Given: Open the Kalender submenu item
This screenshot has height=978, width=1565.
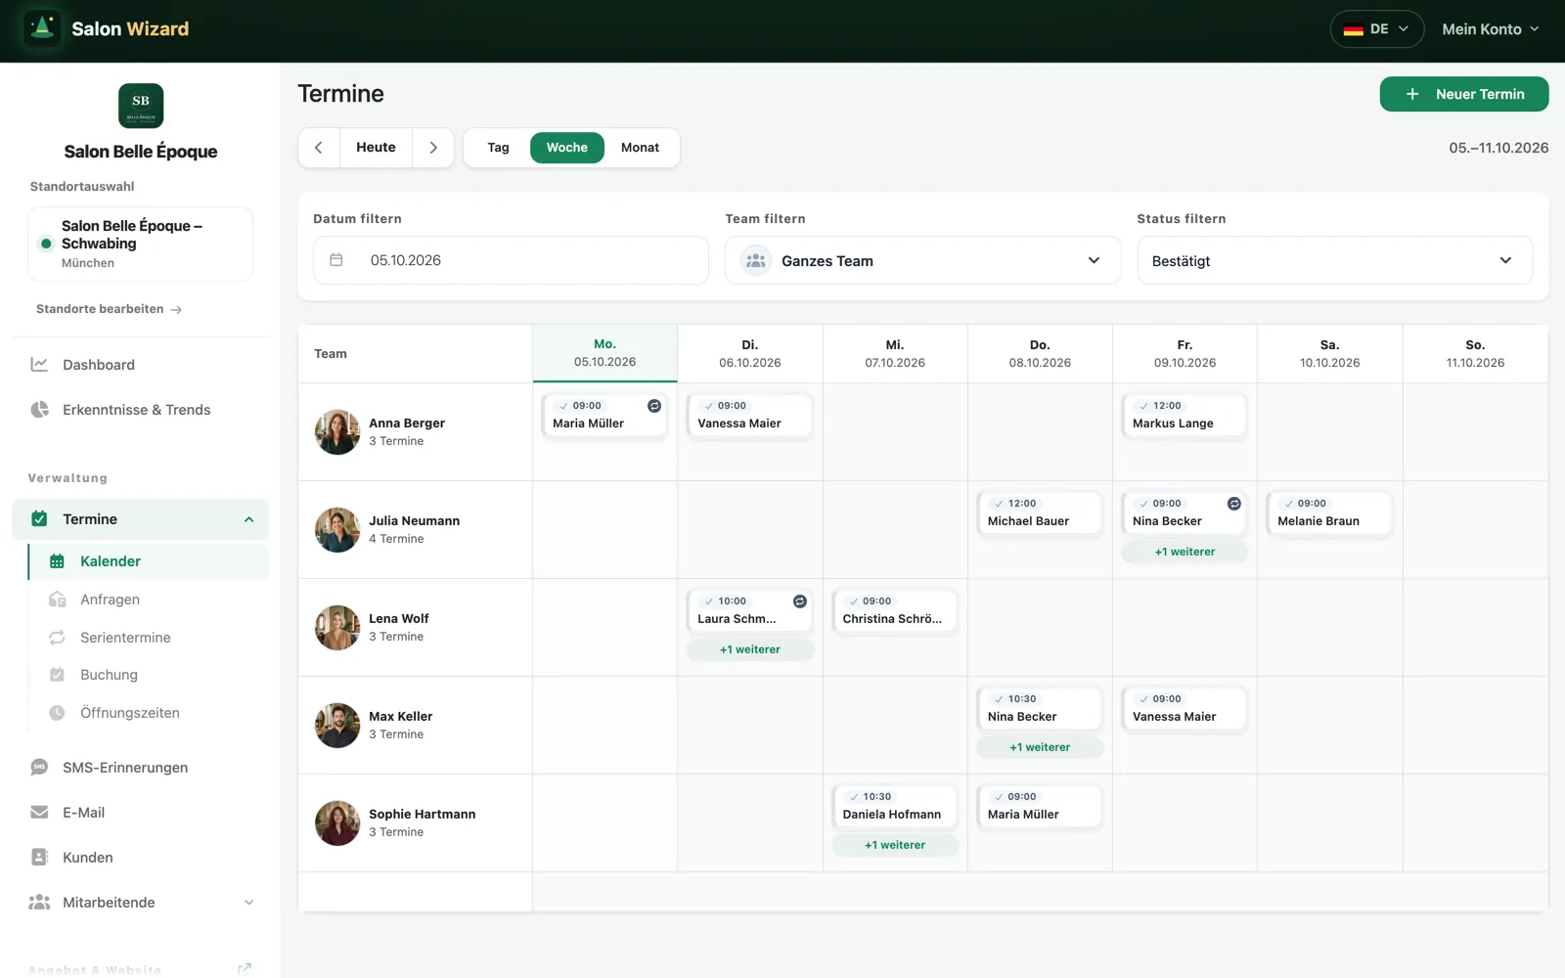Looking at the screenshot, I should [149, 561].
